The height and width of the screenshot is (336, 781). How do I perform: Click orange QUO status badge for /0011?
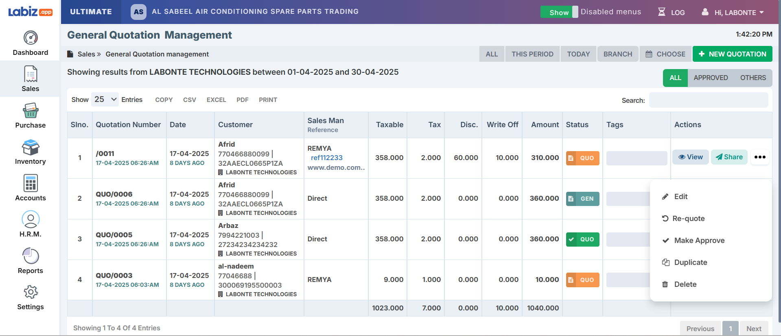point(582,158)
